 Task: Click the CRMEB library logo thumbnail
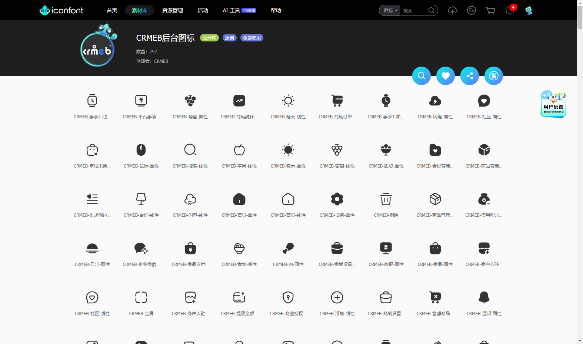coord(99,46)
